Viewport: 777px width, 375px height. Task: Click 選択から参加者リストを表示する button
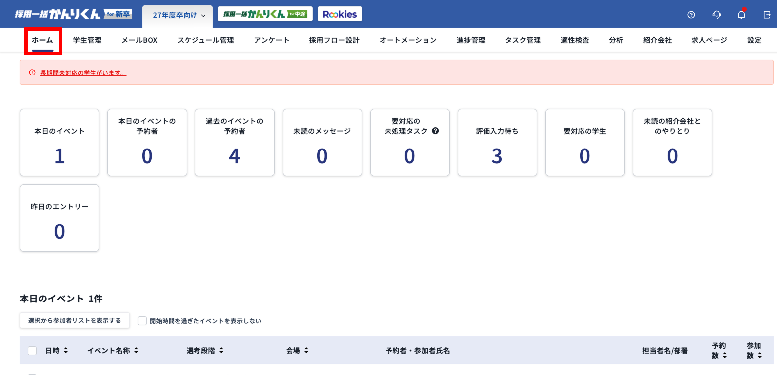pyautogui.click(x=75, y=320)
